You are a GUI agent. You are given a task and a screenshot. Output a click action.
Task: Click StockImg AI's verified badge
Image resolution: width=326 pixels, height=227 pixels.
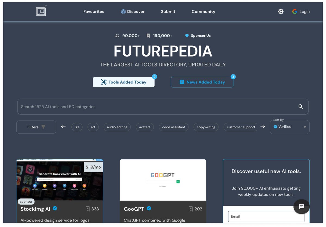coord(55,208)
